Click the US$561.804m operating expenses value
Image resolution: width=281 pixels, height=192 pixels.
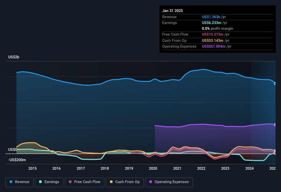point(214,46)
